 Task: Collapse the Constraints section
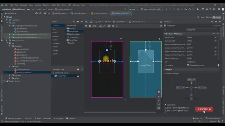click(x=165, y=105)
